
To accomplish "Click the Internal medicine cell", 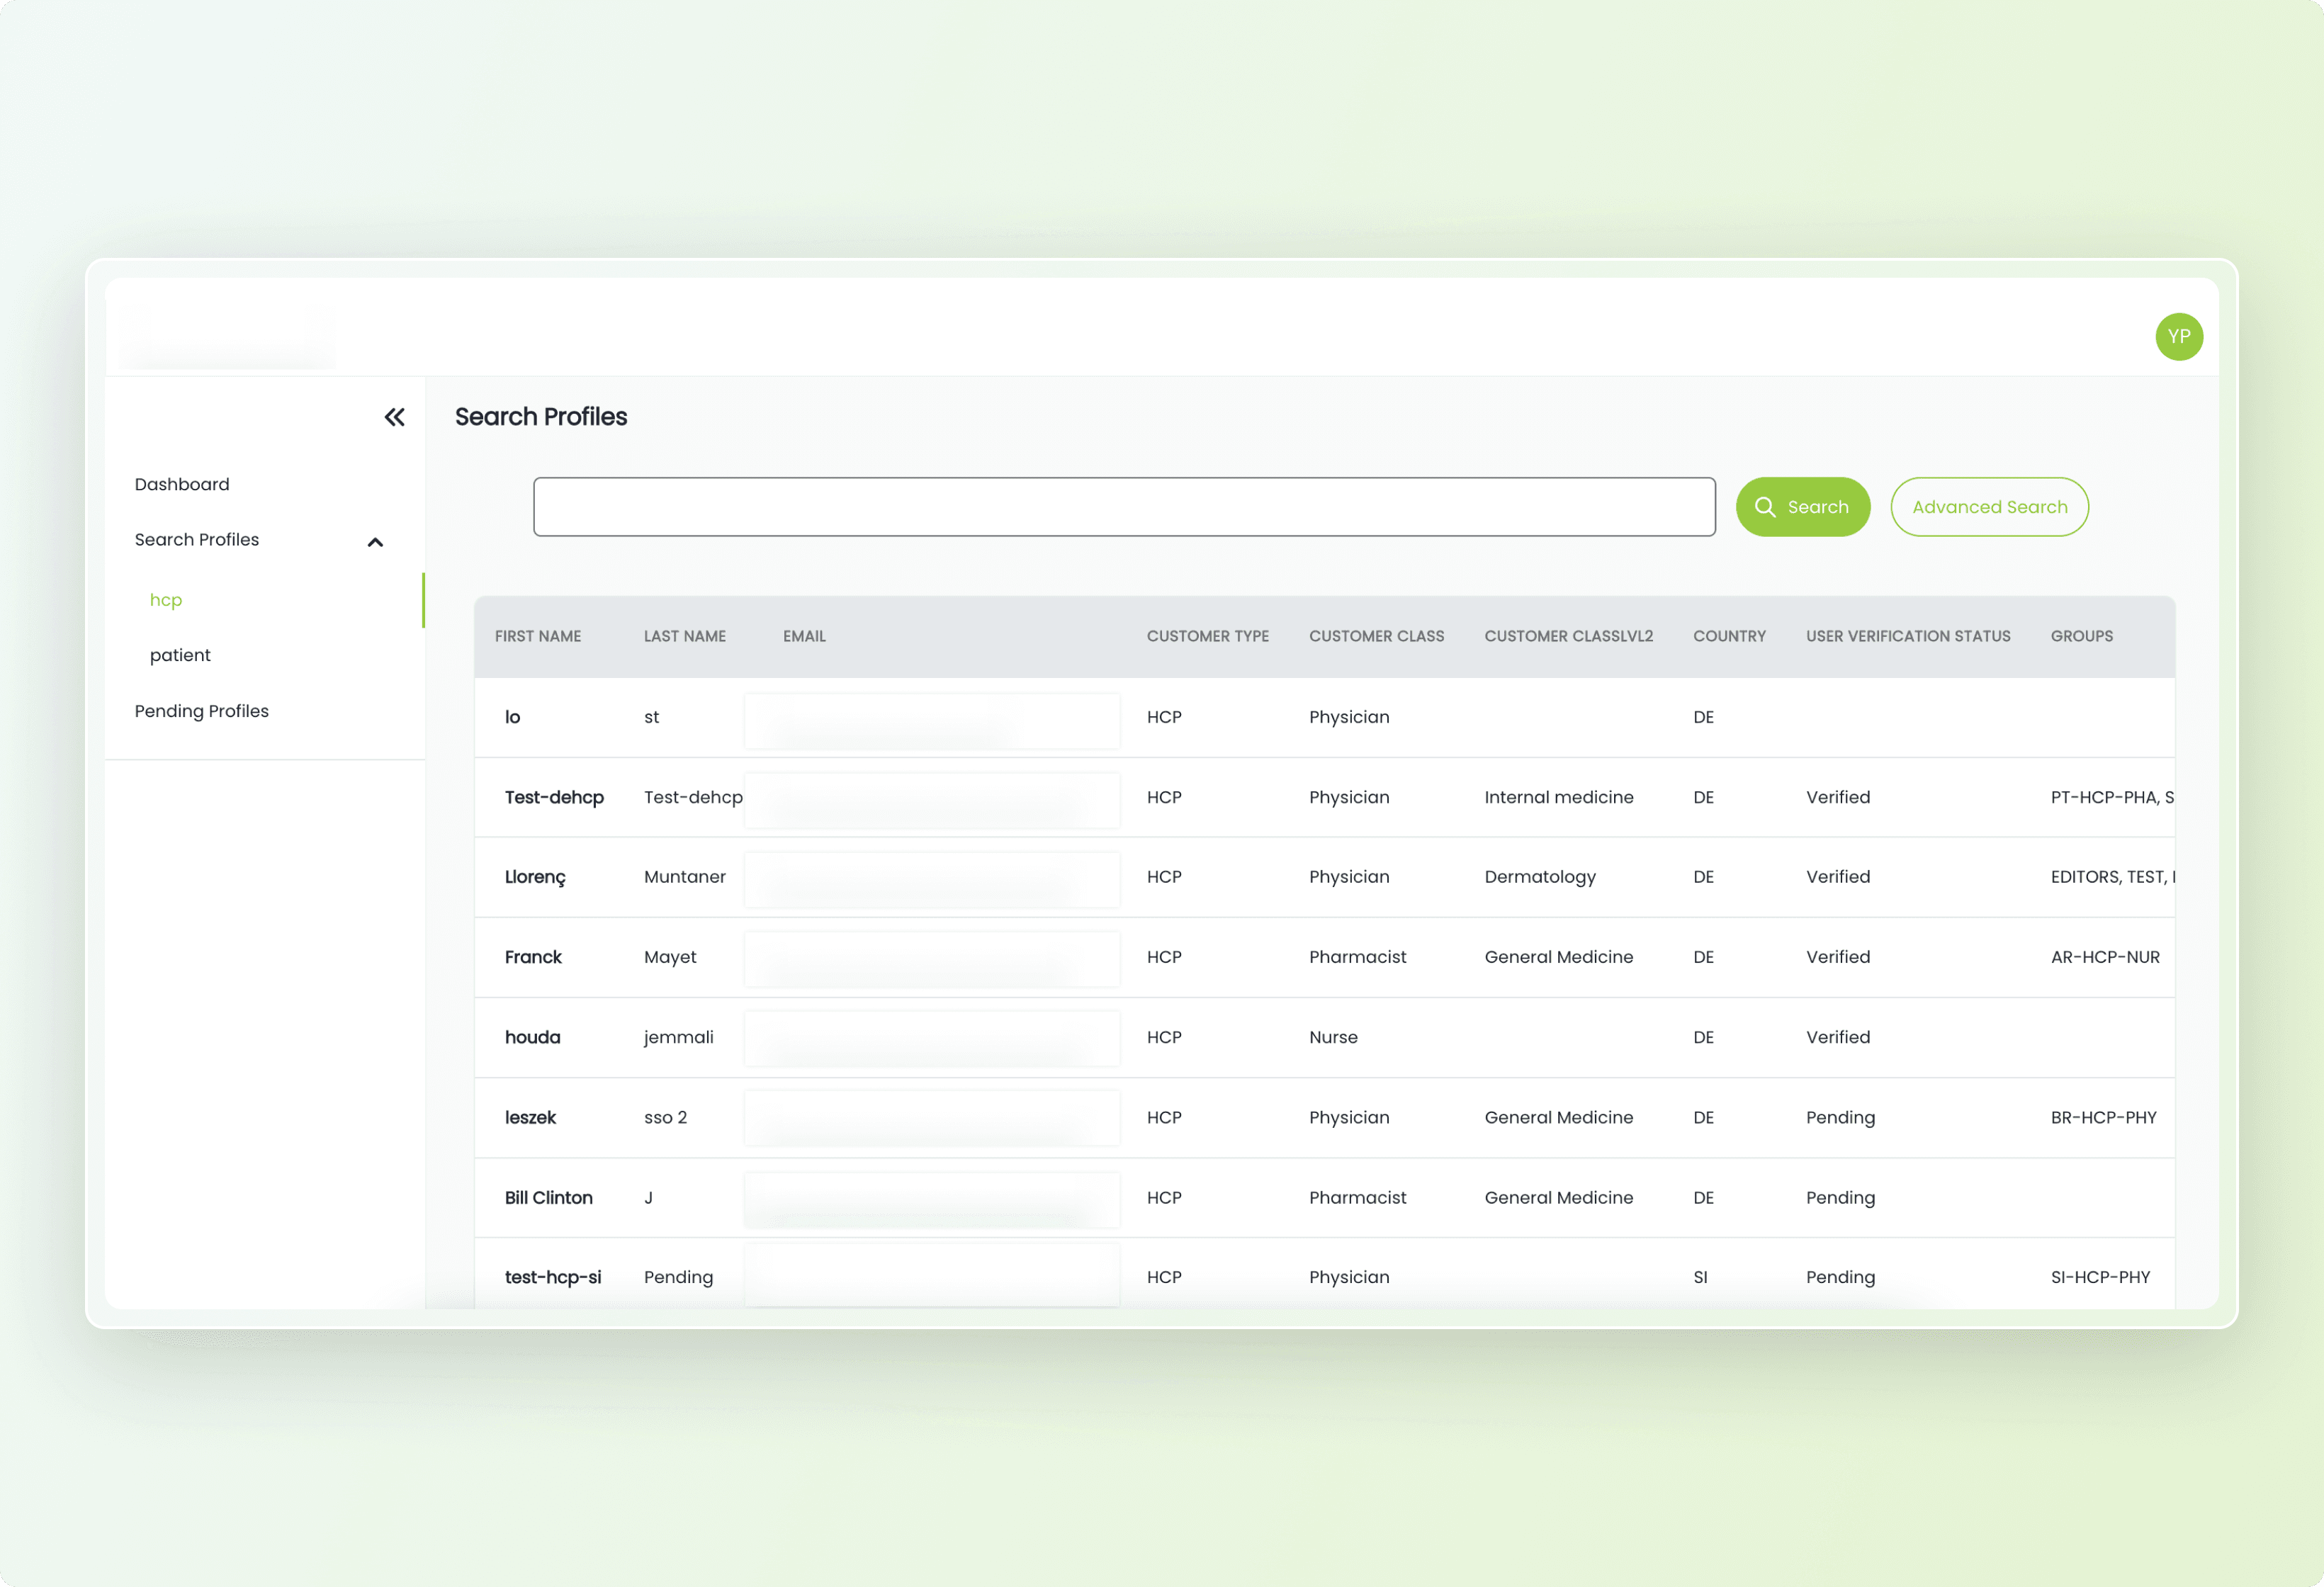I will 1559,797.
